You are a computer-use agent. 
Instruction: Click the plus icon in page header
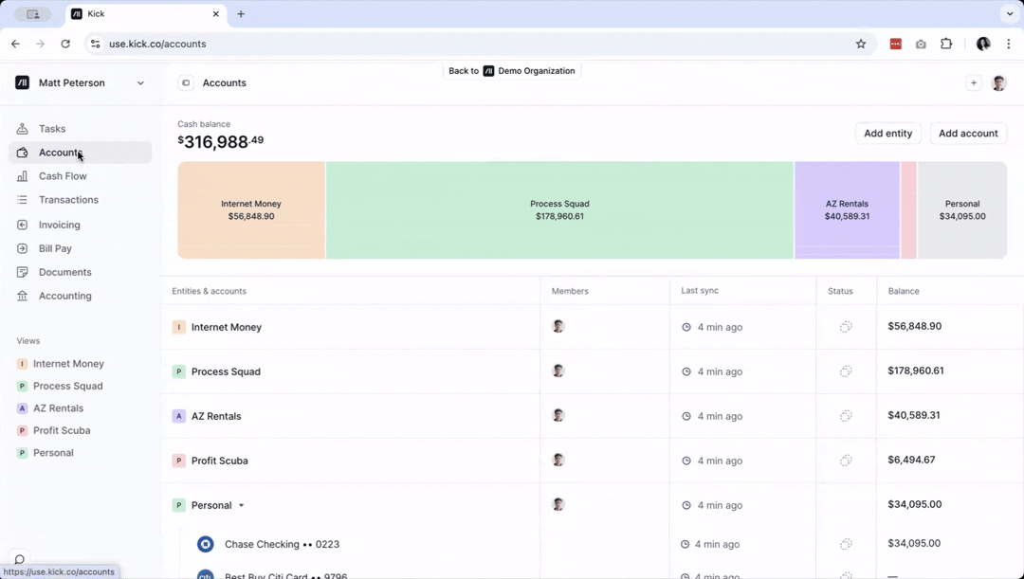pyautogui.click(x=973, y=83)
